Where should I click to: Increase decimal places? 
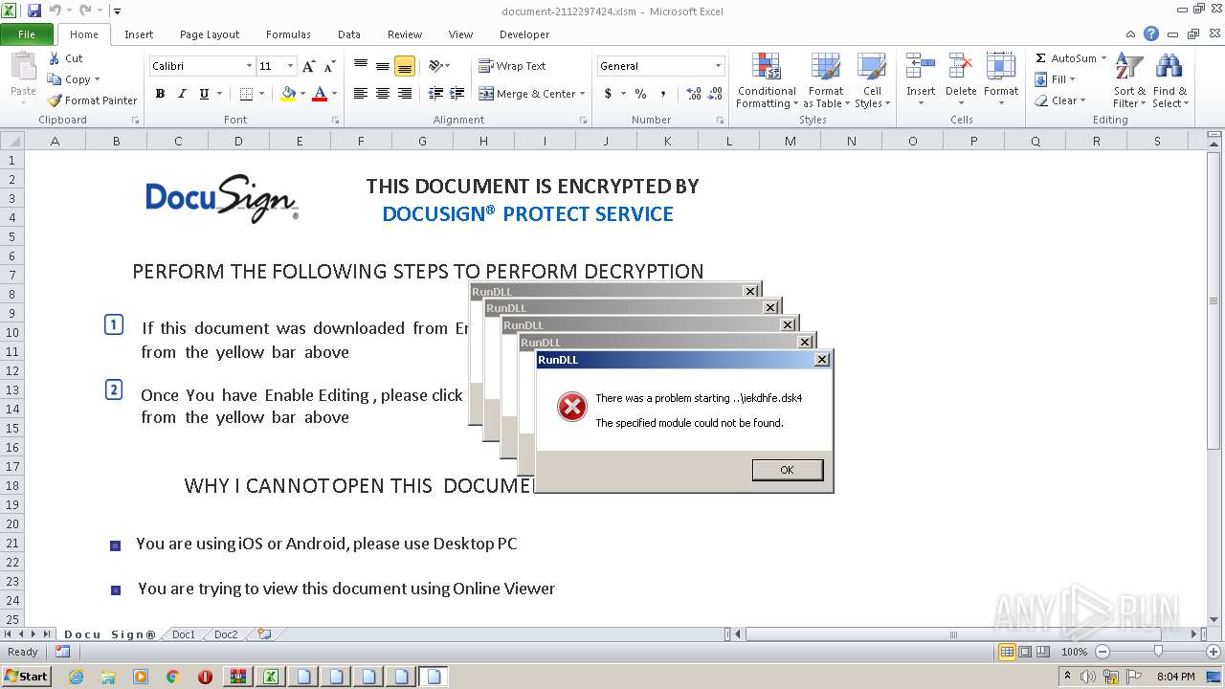(x=694, y=94)
